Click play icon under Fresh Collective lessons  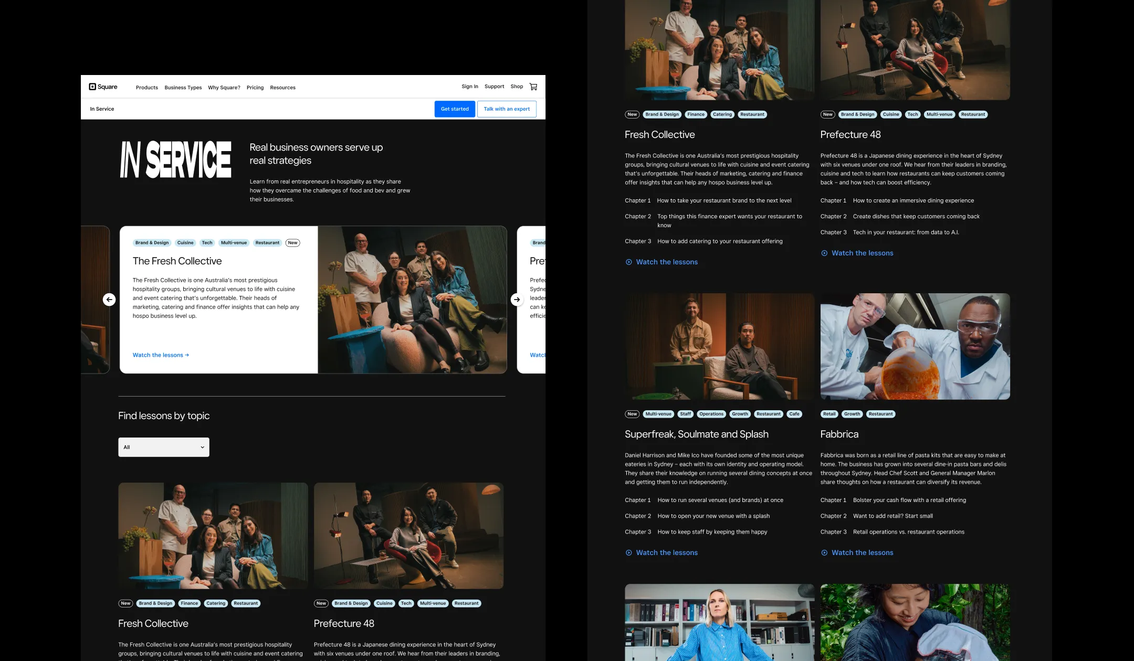click(x=628, y=262)
